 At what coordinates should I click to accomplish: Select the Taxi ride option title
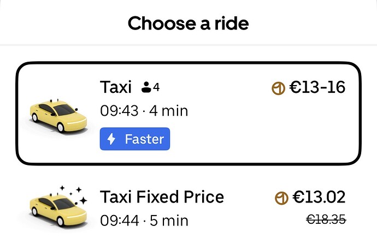pos(116,87)
